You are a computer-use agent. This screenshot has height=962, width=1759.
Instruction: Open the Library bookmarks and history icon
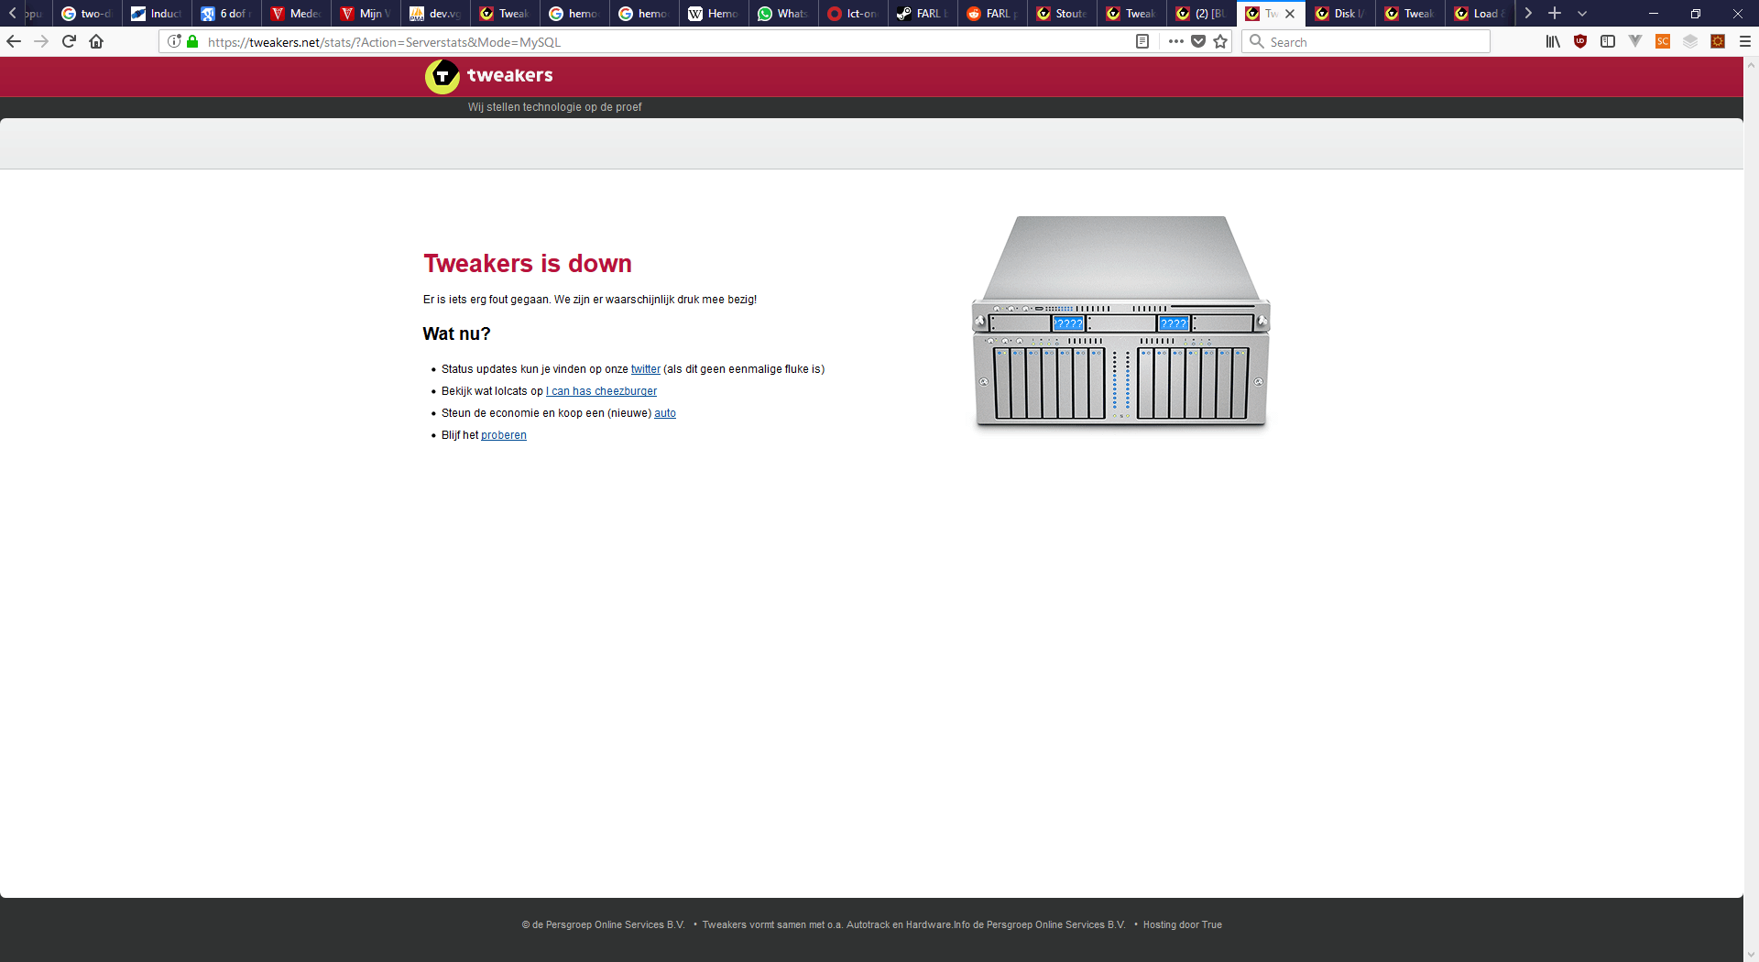(x=1553, y=41)
